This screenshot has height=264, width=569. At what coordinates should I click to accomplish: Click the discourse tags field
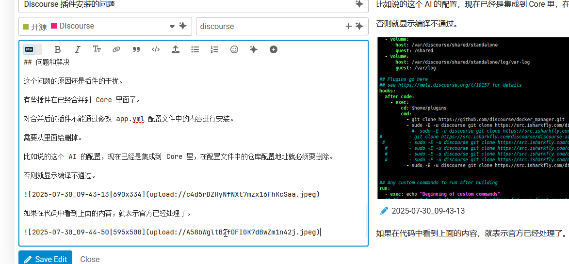[282, 27]
